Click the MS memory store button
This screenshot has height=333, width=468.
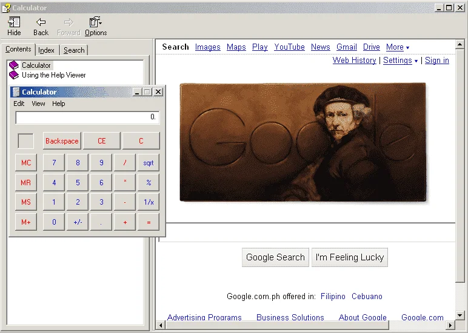(x=26, y=202)
